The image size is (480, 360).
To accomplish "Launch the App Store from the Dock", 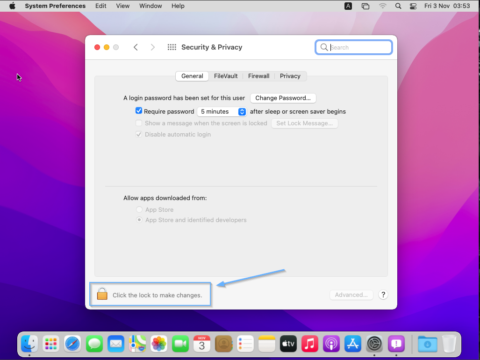I will coord(353,345).
